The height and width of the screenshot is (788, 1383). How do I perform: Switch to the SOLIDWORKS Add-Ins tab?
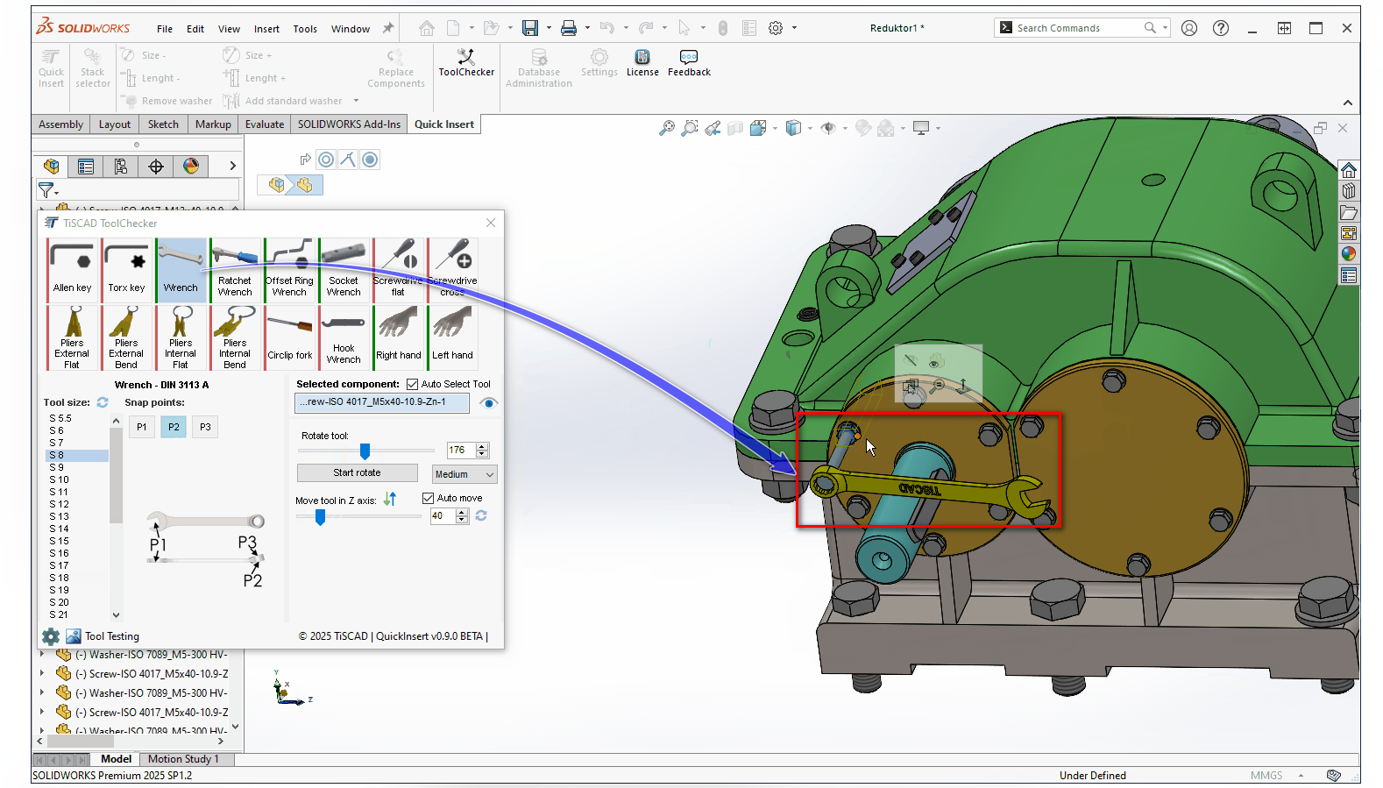click(349, 124)
